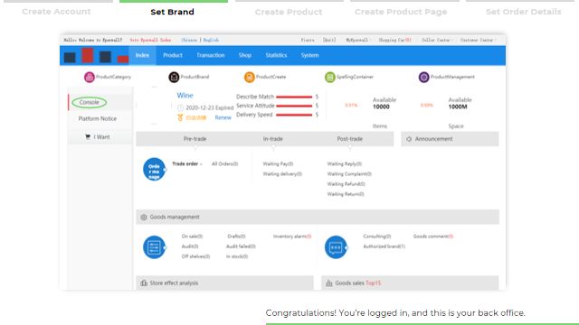This screenshot has height=325, width=579.
Task: Select the Set Brand step
Action: [172, 12]
